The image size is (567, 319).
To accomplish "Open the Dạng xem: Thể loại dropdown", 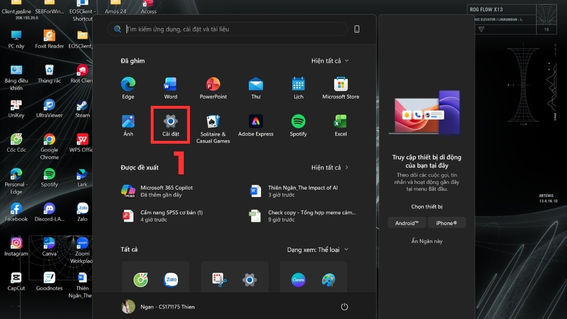I will coord(318,250).
